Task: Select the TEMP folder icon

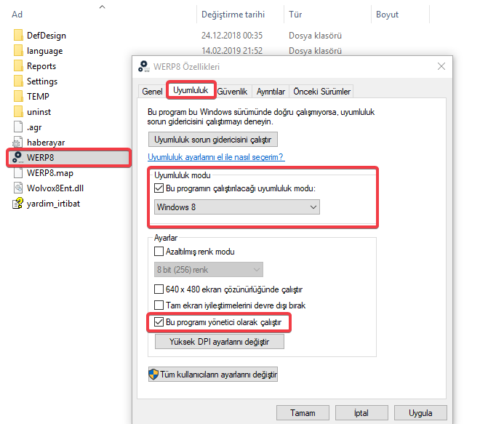Action: pos(18,96)
